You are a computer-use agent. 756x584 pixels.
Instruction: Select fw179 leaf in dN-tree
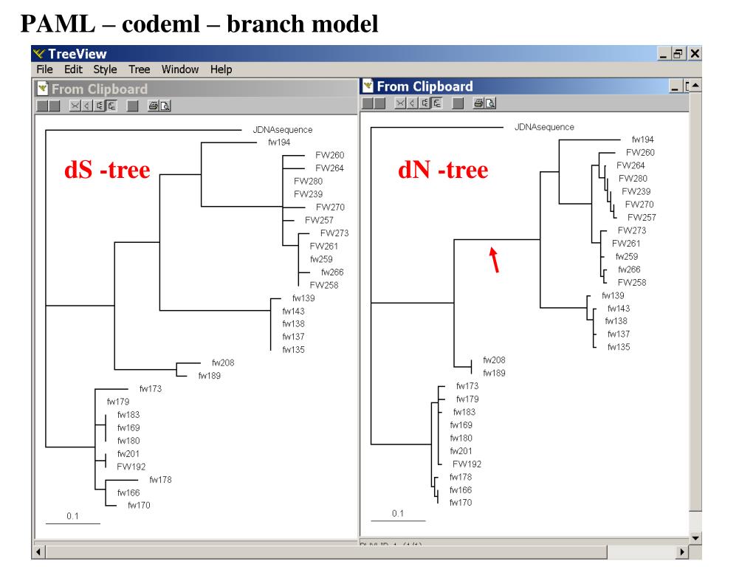tap(467, 399)
